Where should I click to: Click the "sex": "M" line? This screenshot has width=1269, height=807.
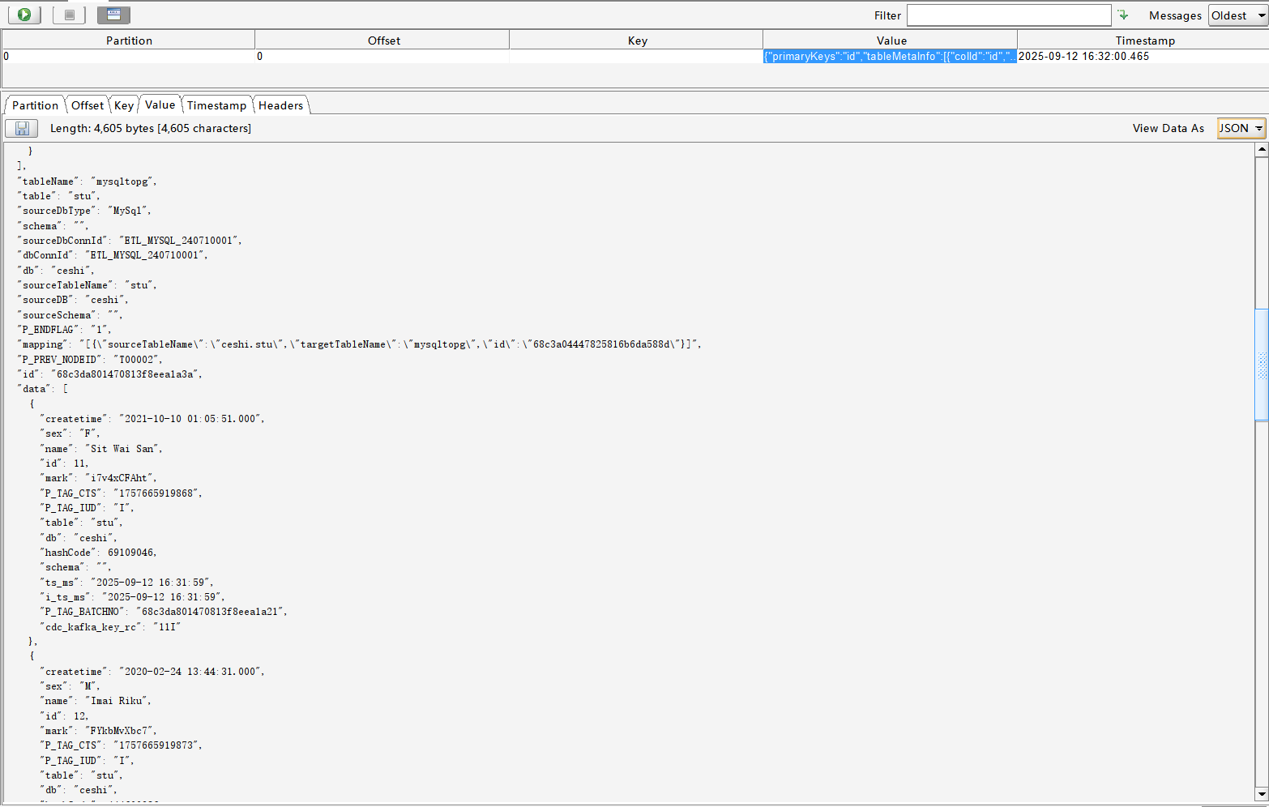(x=70, y=686)
